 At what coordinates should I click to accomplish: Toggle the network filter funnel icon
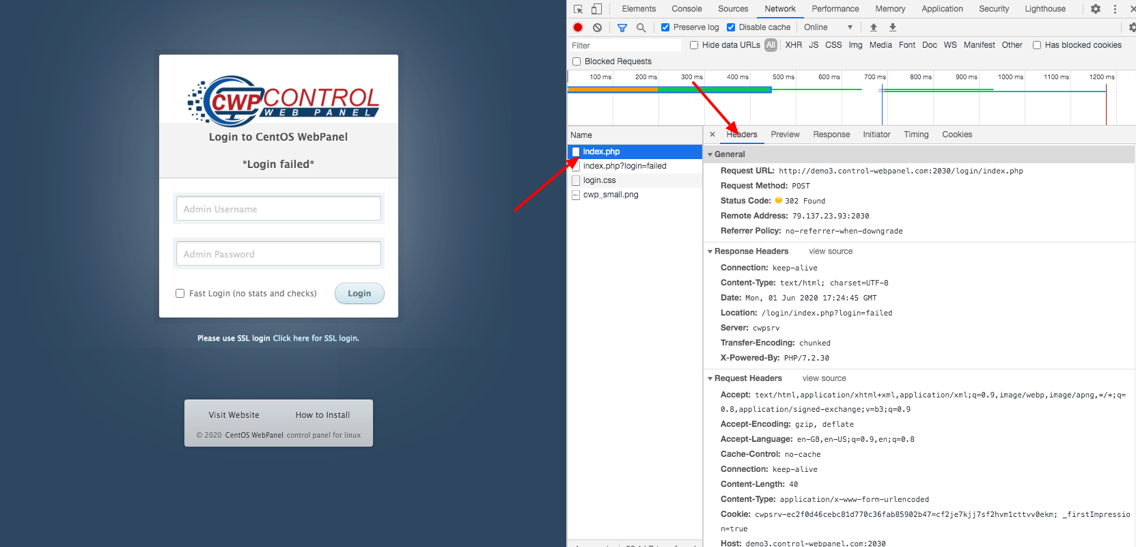pyautogui.click(x=622, y=27)
